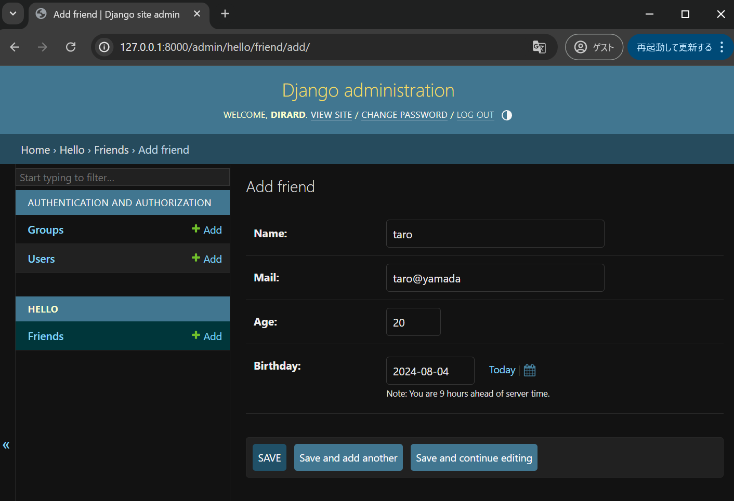Go to the Home breadcrumb

coord(35,150)
